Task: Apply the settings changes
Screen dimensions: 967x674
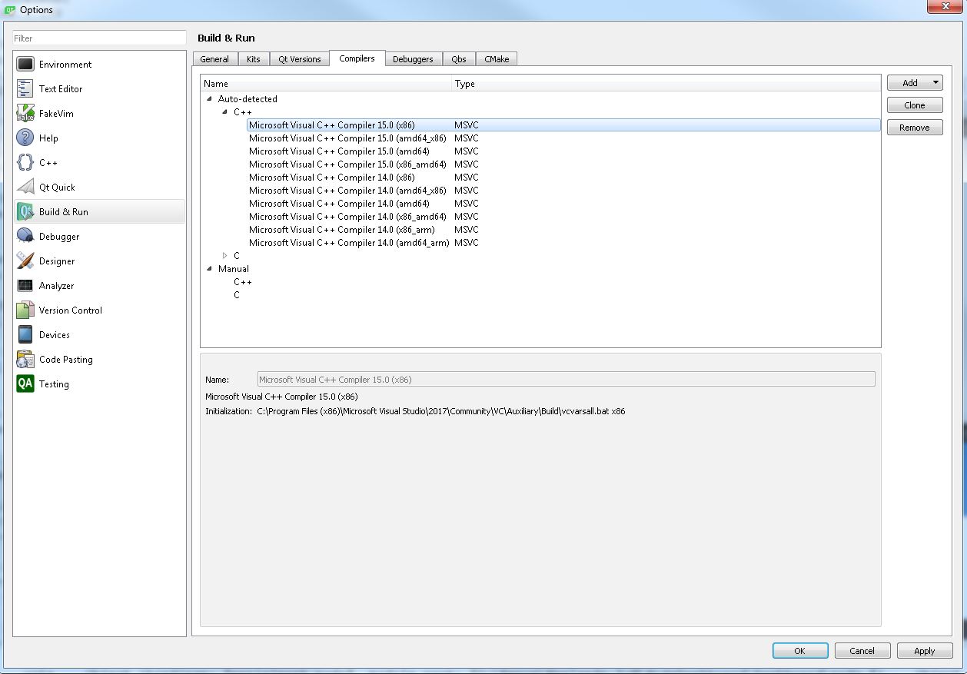Action: click(925, 651)
